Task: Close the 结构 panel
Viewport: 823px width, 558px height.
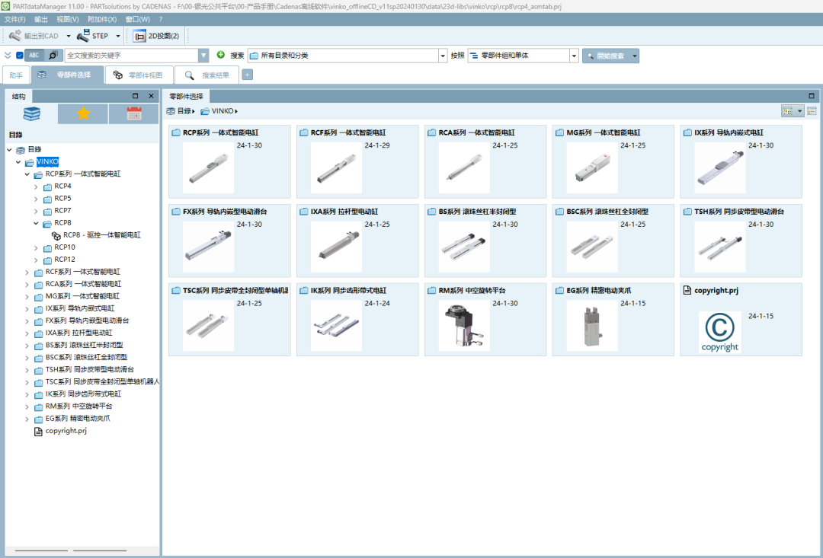Action: [151, 96]
